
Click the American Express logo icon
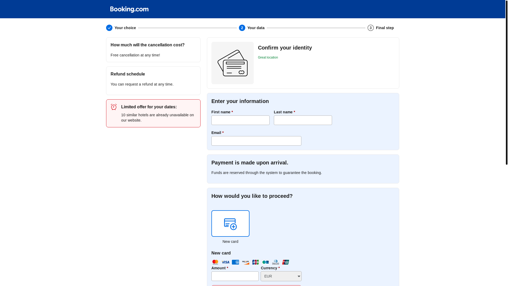pyautogui.click(x=235, y=262)
